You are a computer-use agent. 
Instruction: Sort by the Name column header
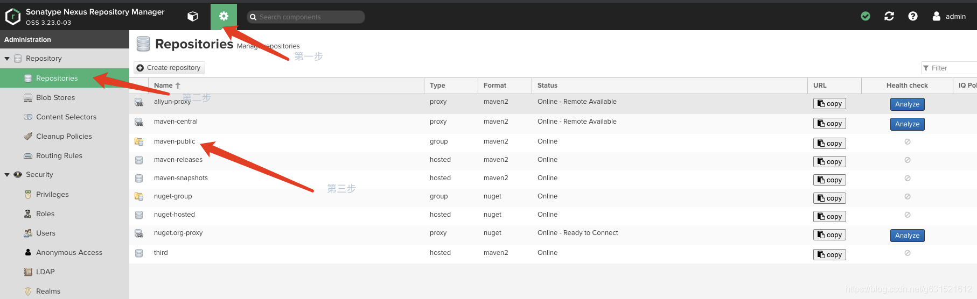286,86
